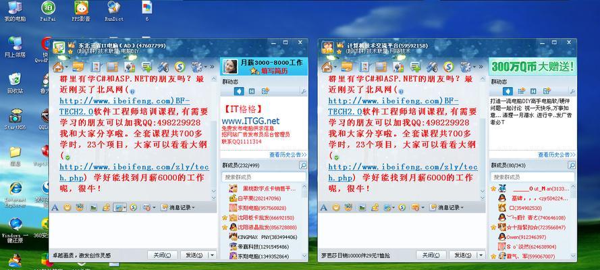Open www.ITGG.net announcement link
Image resolution: width=600 pixels, height=270 pixels.
pos(250,122)
